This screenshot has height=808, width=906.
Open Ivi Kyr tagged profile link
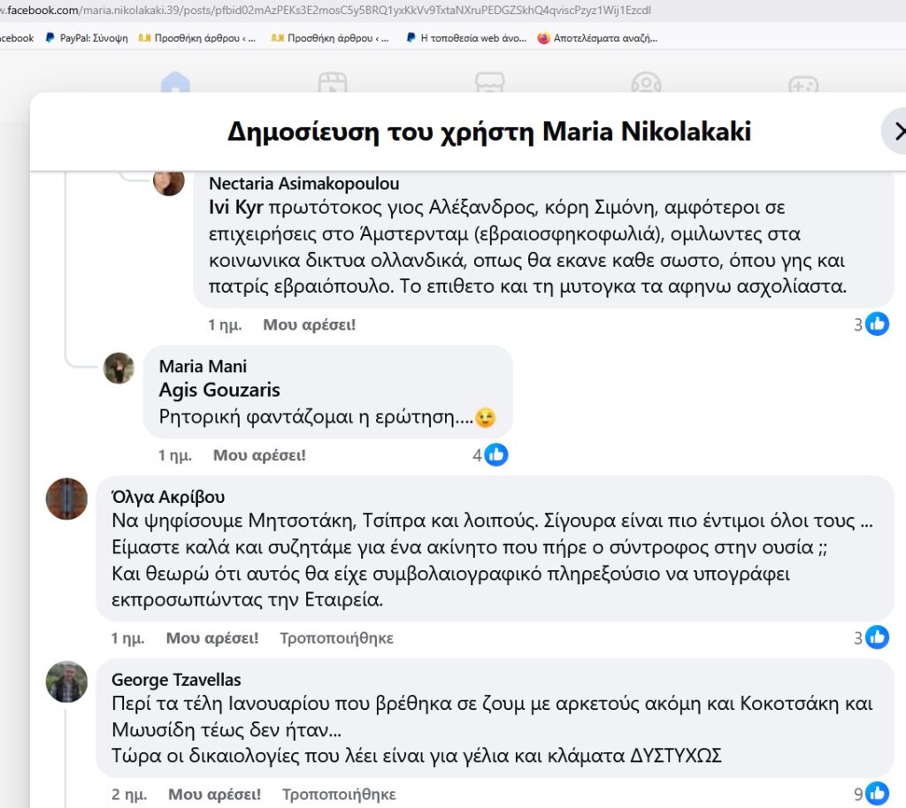(x=235, y=207)
